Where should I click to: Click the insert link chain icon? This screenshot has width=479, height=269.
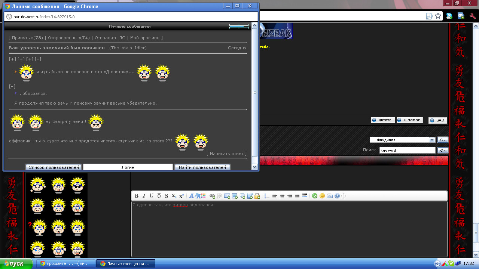(212, 196)
